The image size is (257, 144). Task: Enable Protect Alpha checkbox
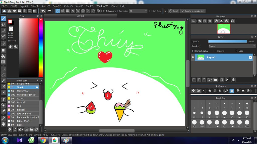tap(193, 51)
